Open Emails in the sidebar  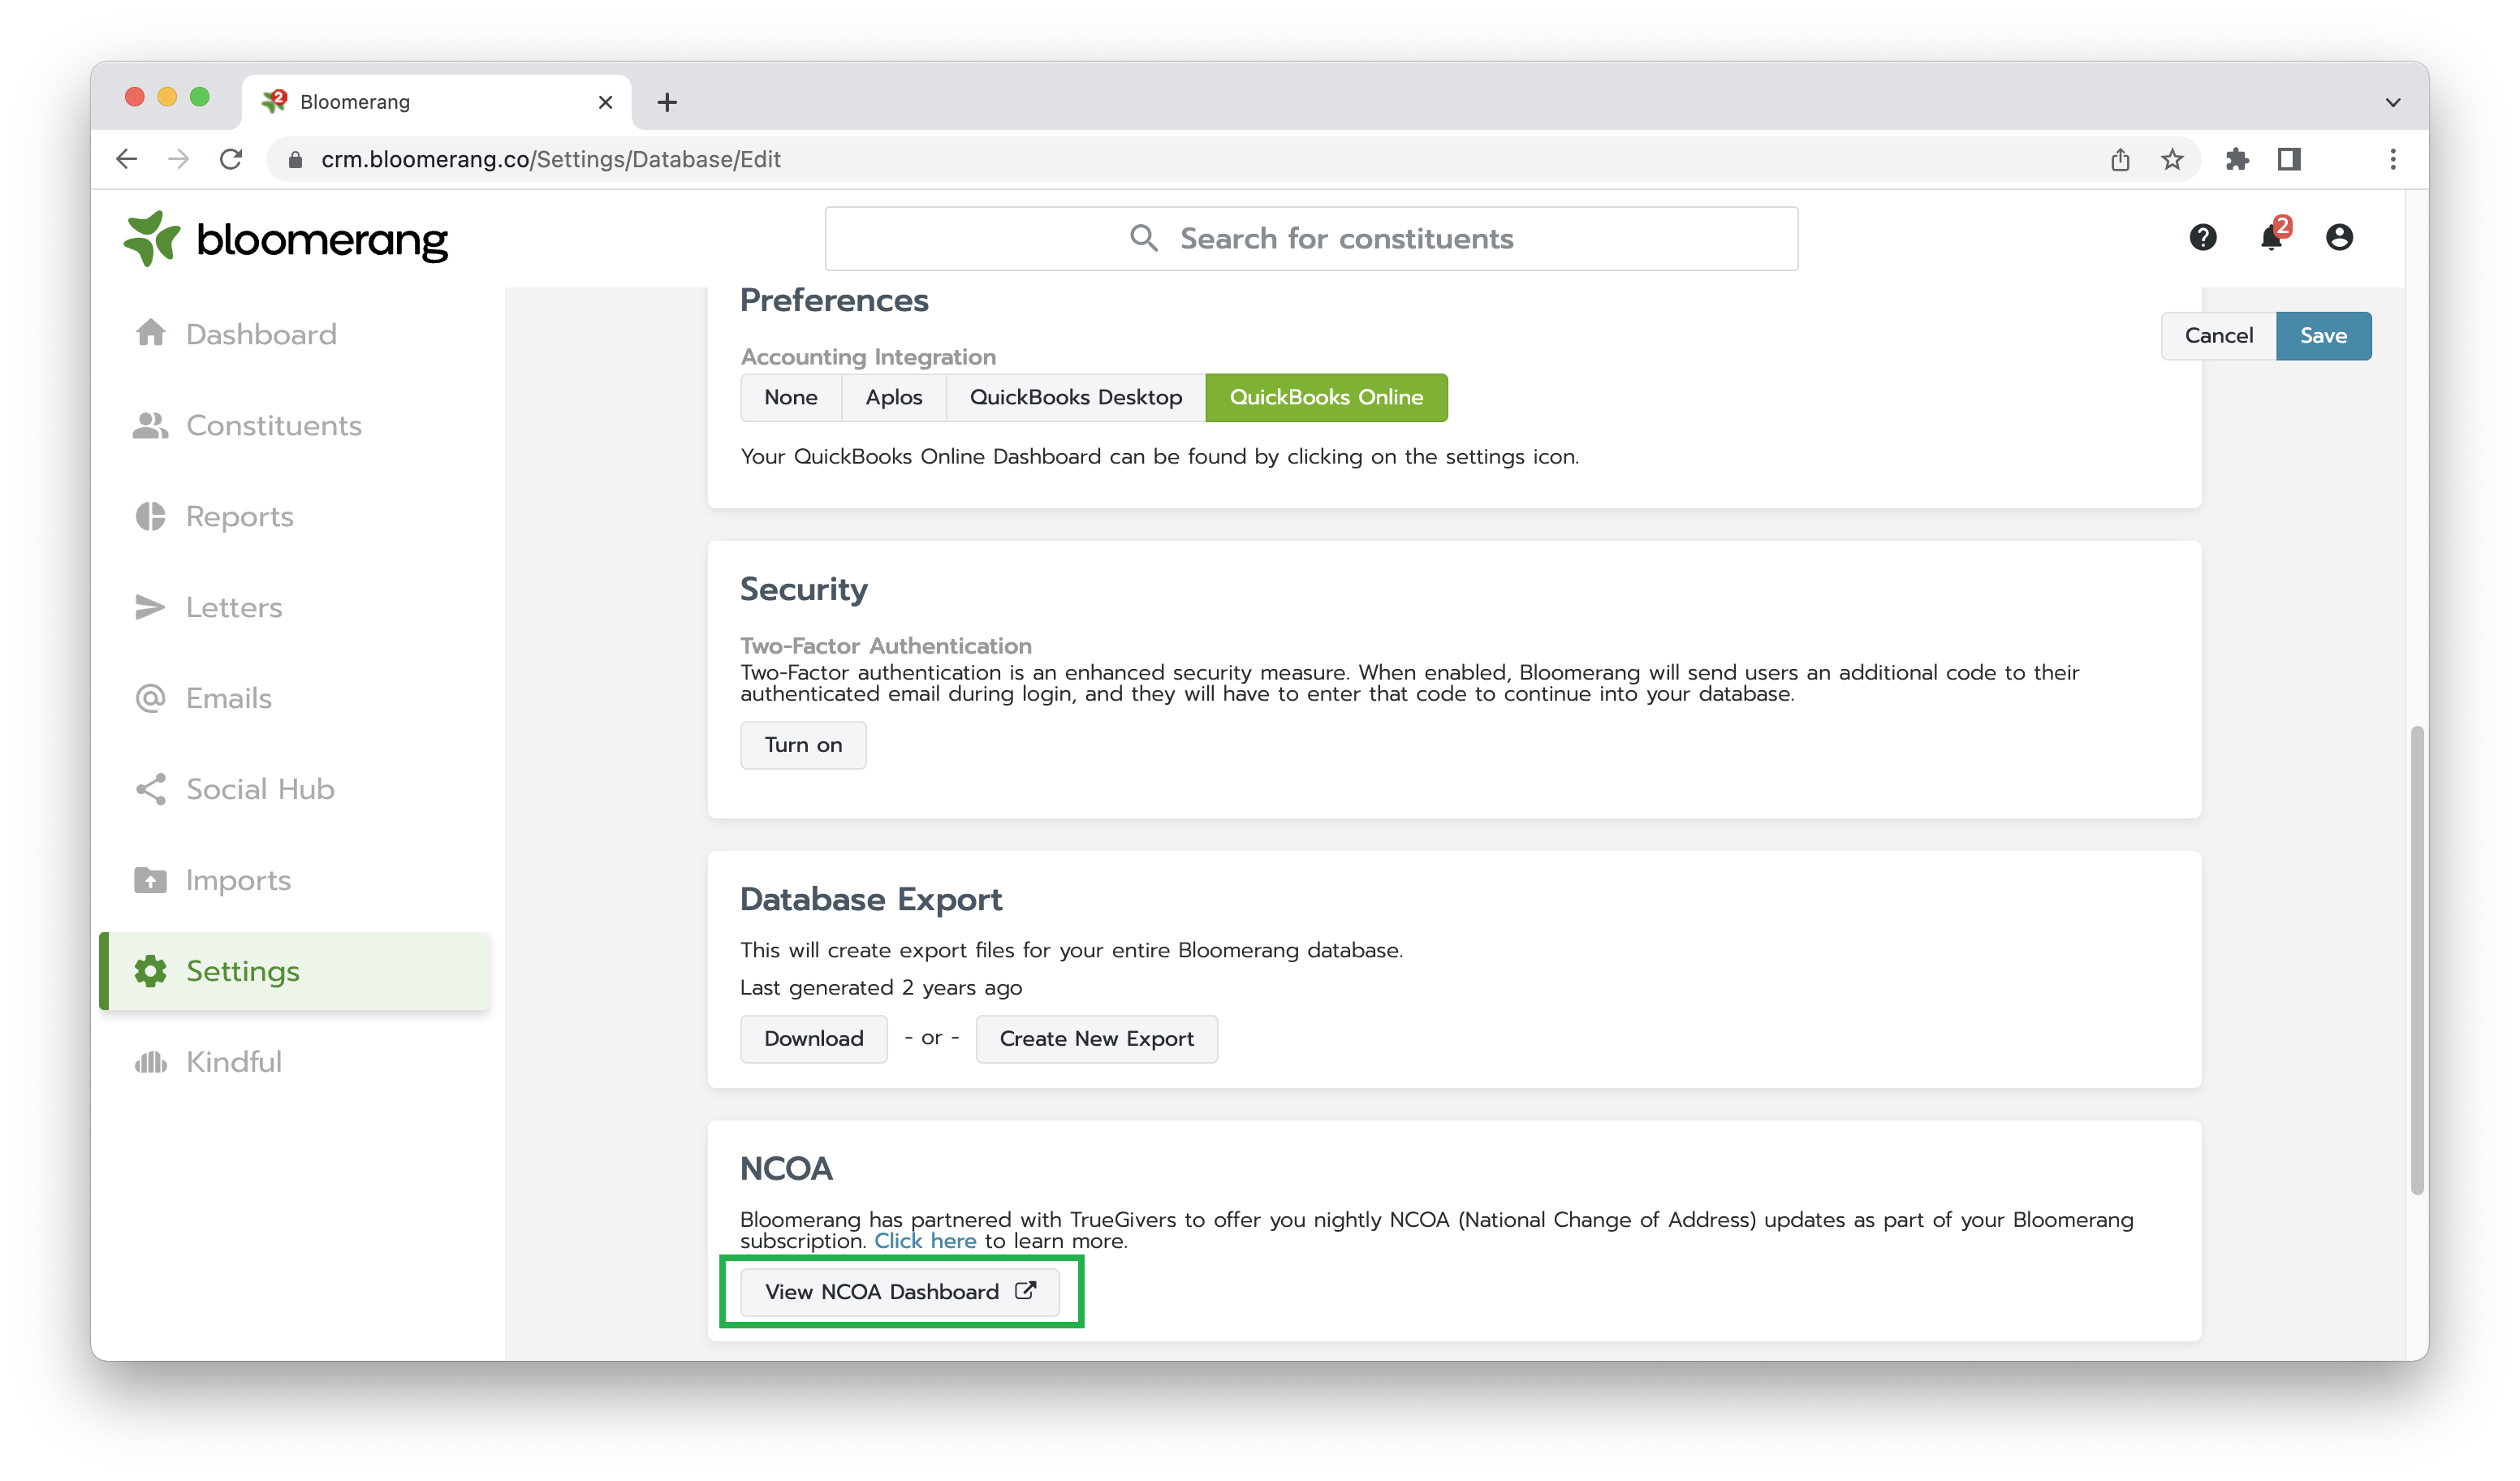(229, 698)
